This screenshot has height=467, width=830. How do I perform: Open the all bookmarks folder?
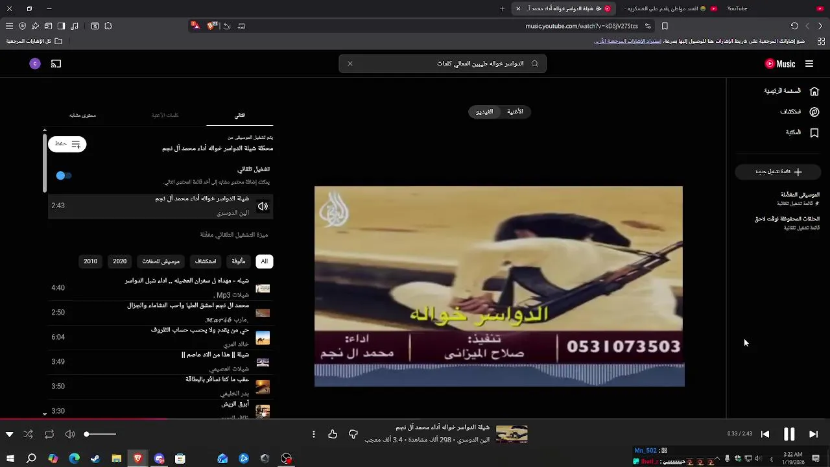(x=34, y=41)
